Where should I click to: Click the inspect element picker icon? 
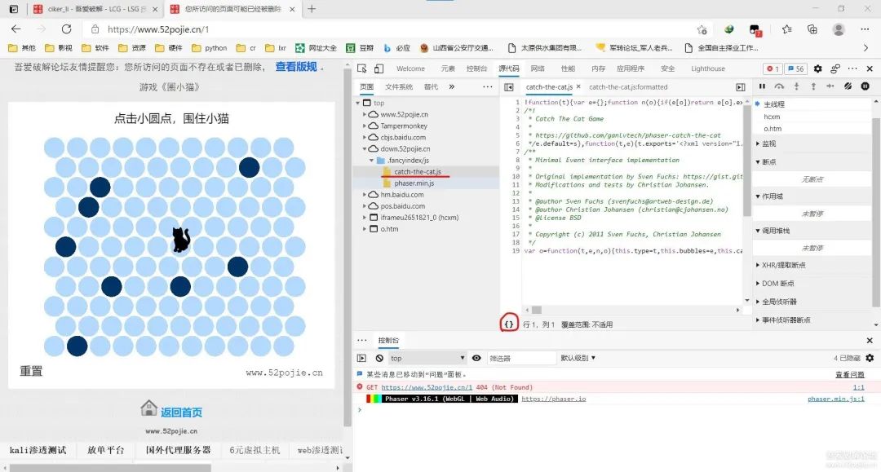[x=361, y=68]
